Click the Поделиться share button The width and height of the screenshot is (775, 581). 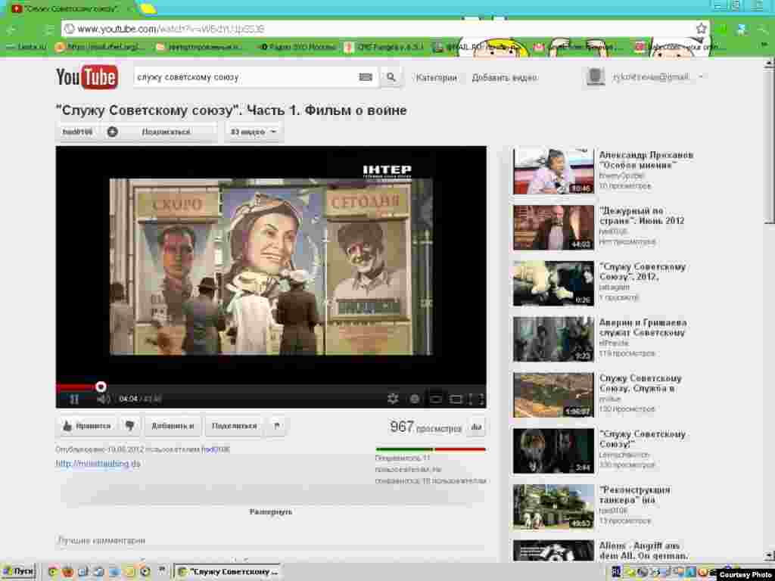(234, 426)
